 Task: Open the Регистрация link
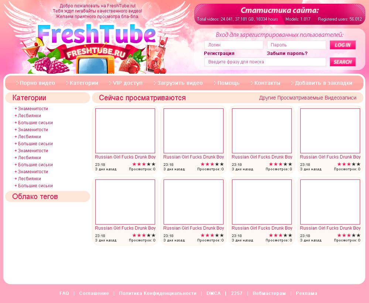coord(219,53)
